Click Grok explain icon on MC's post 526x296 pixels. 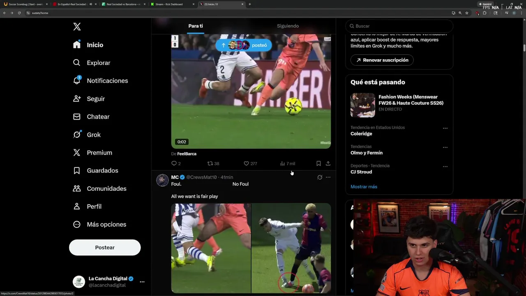(320, 177)
